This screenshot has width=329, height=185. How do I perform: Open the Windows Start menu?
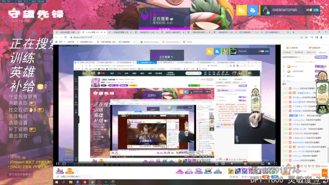(56, 182)
